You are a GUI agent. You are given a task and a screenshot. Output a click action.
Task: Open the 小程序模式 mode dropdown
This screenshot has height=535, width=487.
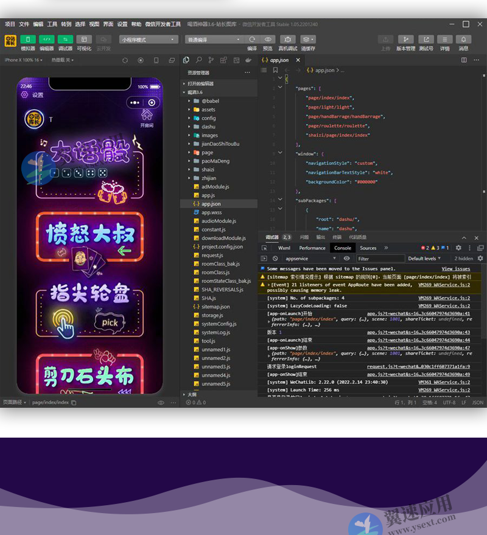point(149,40)
